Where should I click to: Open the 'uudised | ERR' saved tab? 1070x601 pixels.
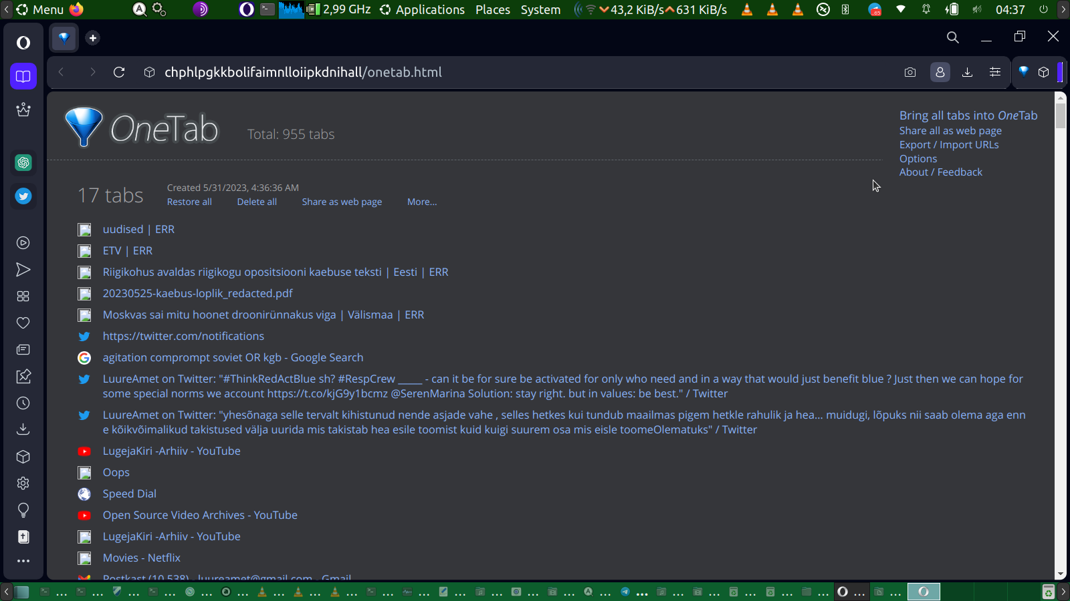click(138, 229)
